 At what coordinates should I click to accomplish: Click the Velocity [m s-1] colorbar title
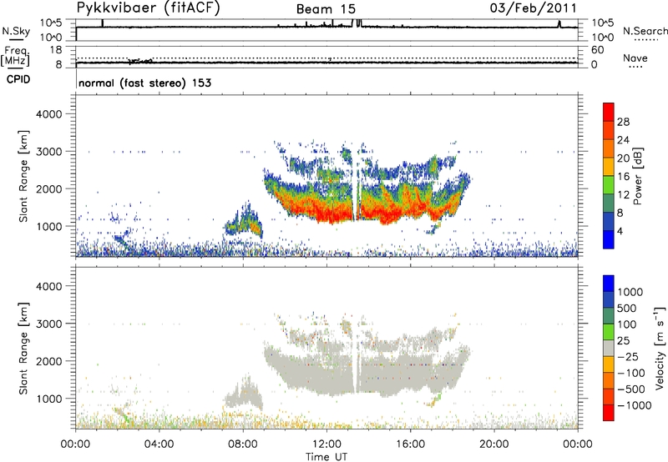tap(660, 348)
